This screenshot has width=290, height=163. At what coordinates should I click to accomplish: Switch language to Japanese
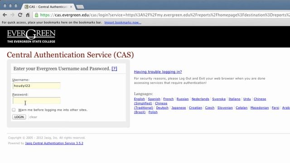point(179,108)
